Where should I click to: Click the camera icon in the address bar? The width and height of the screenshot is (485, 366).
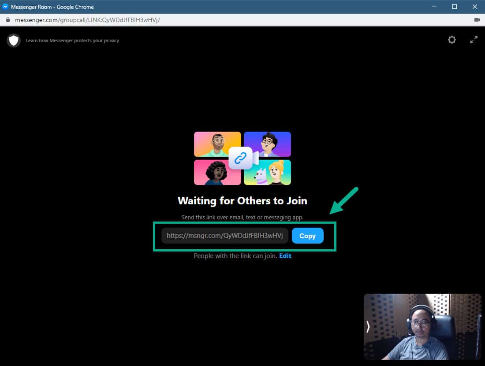tap(477, 20)
